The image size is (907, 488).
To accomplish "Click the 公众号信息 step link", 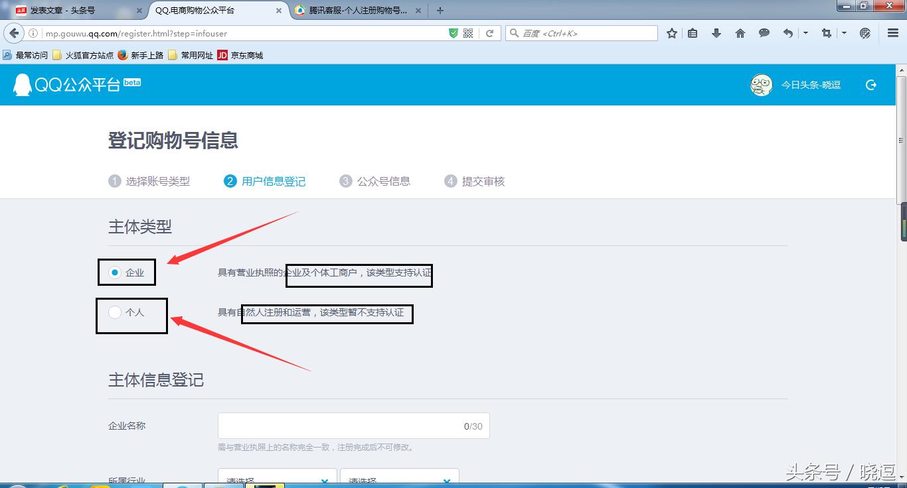I will (384, 180).
